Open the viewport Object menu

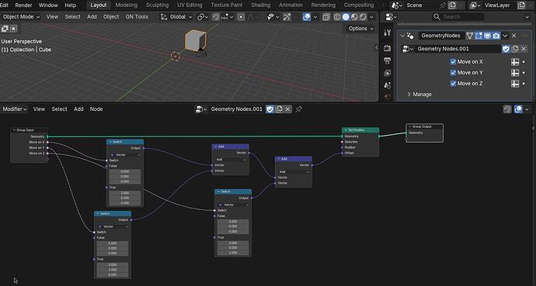pos(111,17)
